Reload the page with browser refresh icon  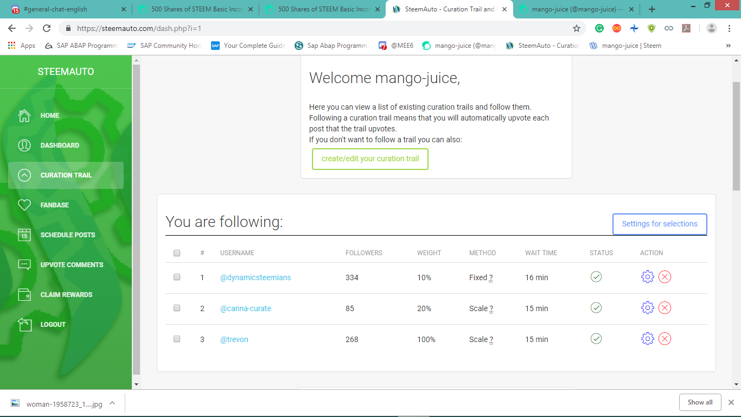[47, 28]
